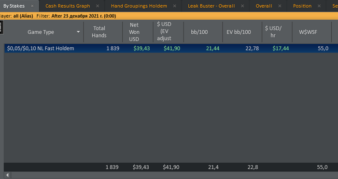Select the $0,05/$0,10 NL Fast Holdem row

click(171, 48)
